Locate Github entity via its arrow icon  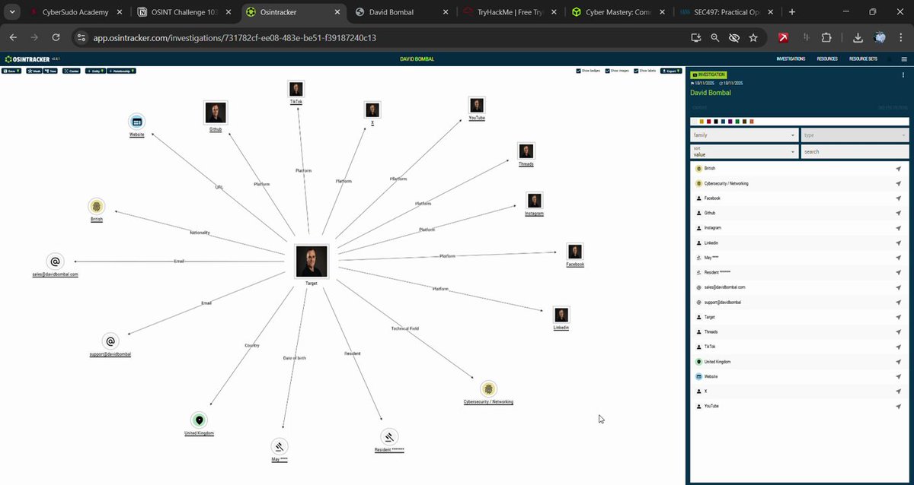point(899,213)
